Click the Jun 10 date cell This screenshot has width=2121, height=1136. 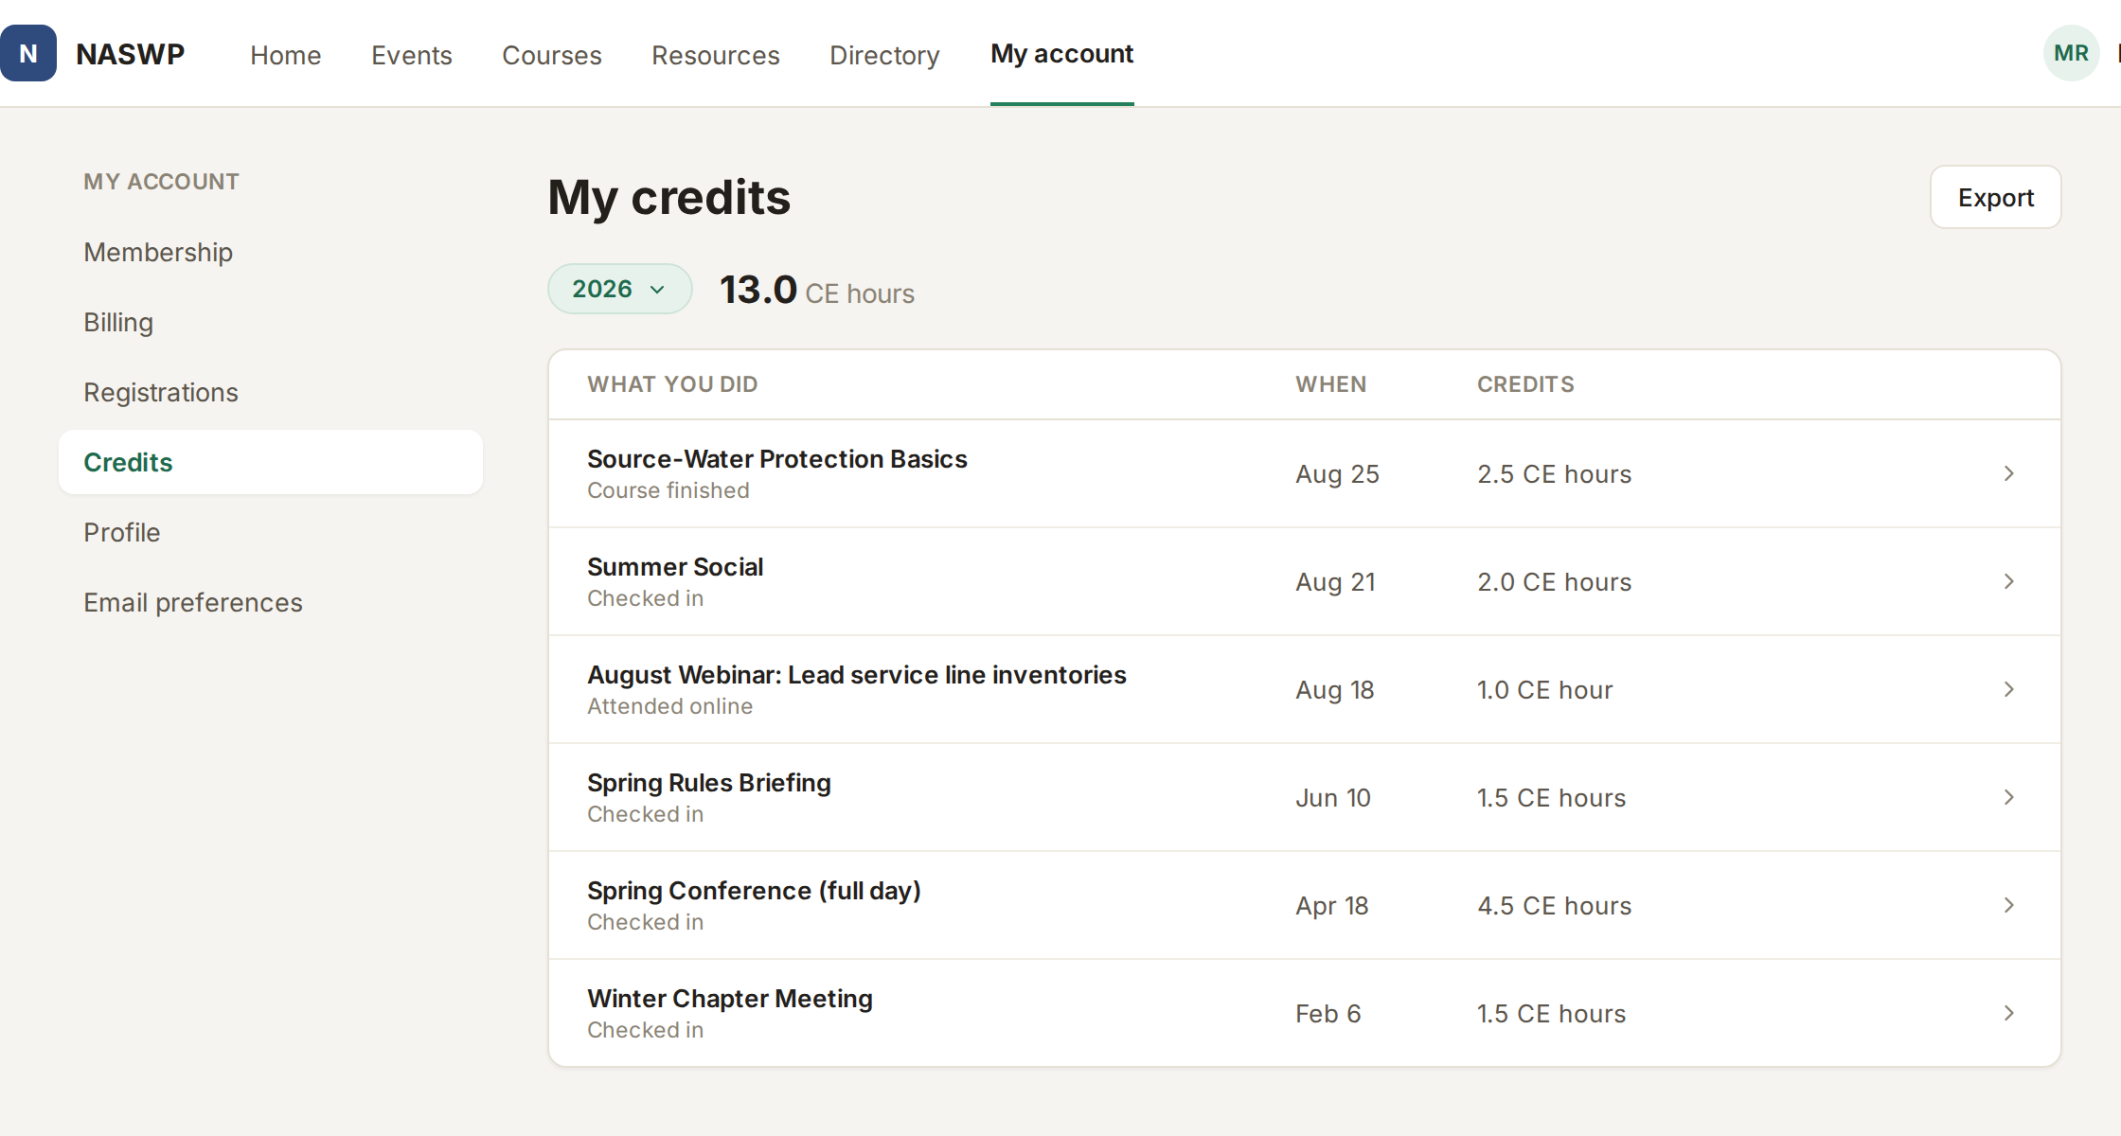(1332, 797)
